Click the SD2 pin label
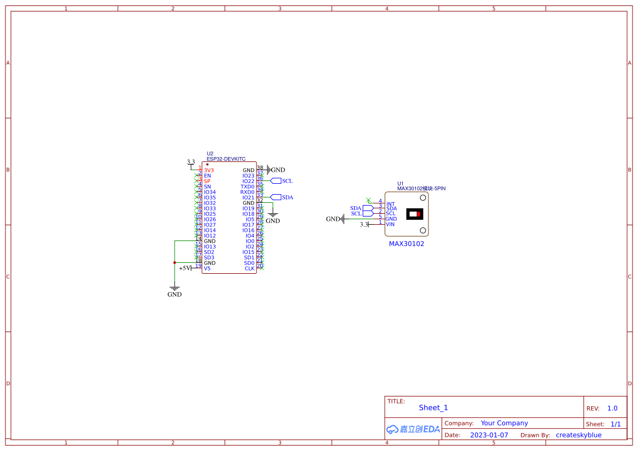638x451 pixels. [208, 252]
